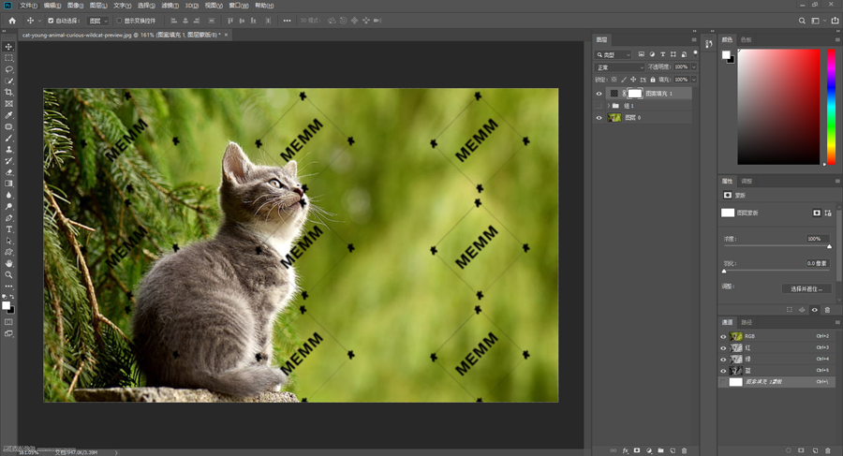The width and height of the screenshot is (843, 456).
Task: Click the fx layer style icon
Action: coord(625,450)
